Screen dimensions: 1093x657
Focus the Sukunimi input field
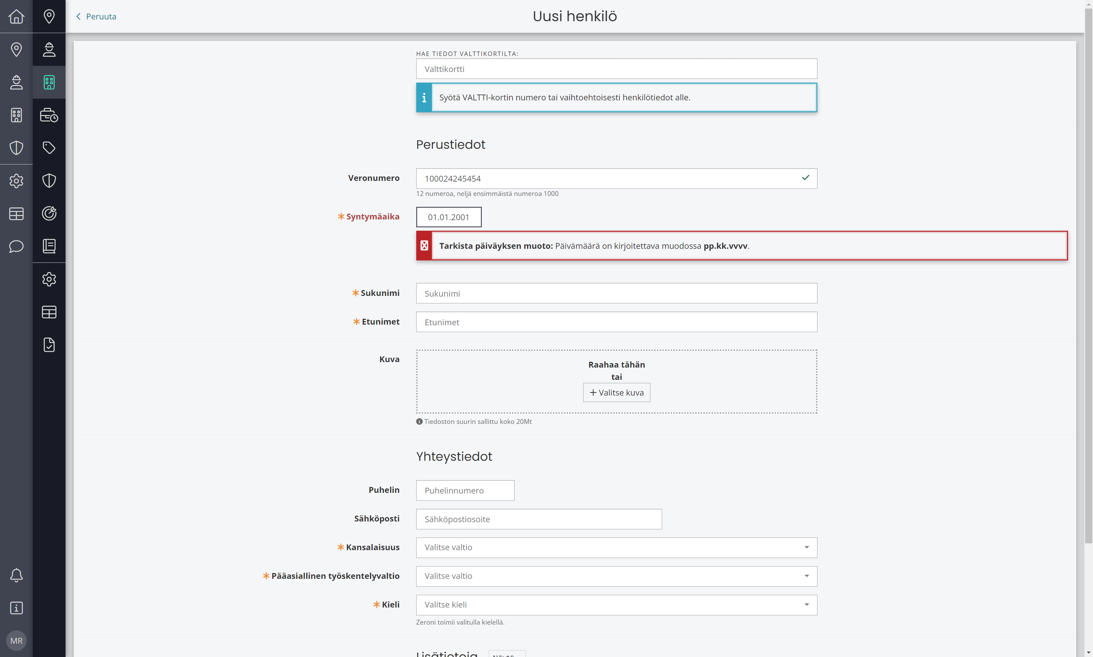616,293
